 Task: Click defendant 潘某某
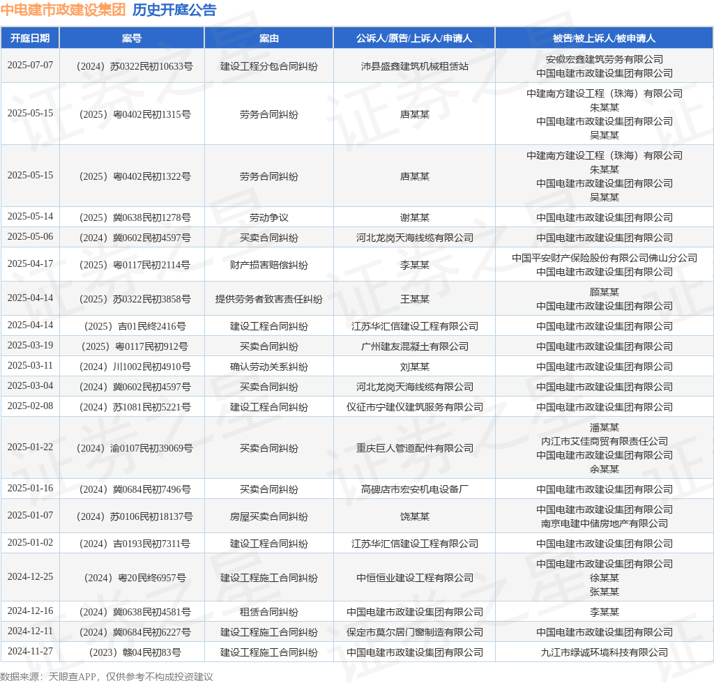tap(605, 427)
